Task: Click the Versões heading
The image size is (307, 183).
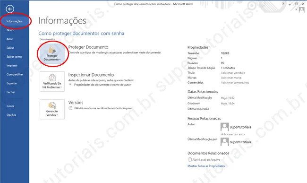Action: [x=76, y=103]
